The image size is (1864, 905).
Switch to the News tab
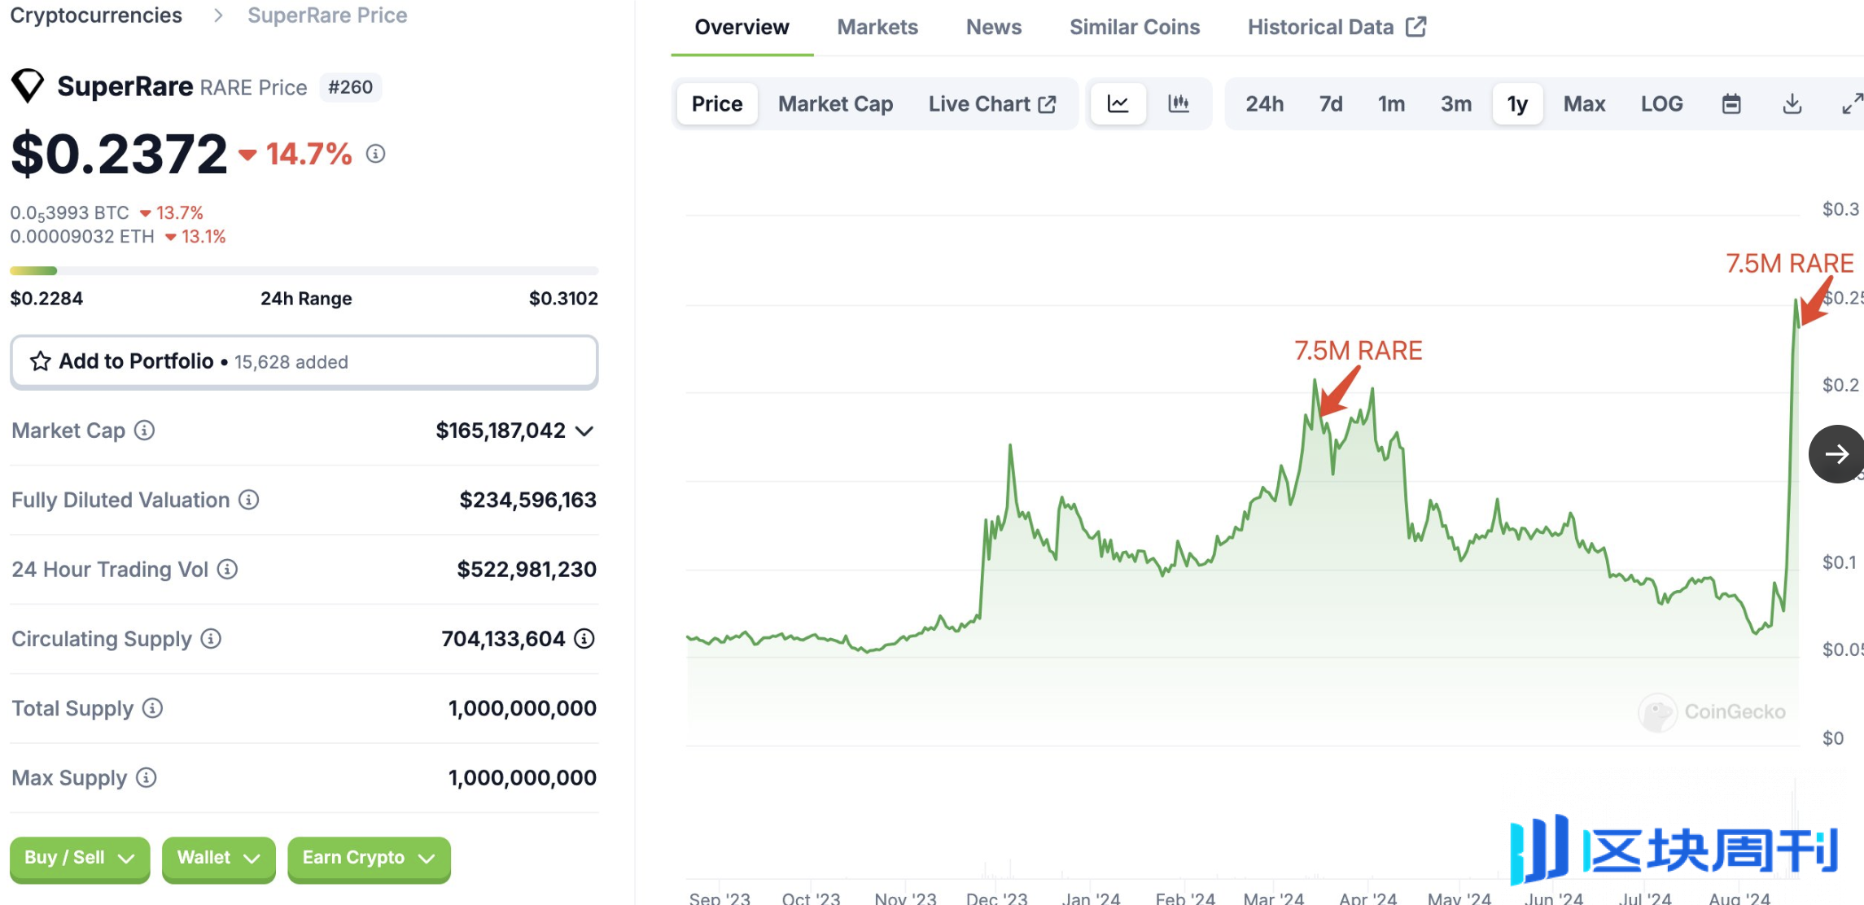click(994, 27)
